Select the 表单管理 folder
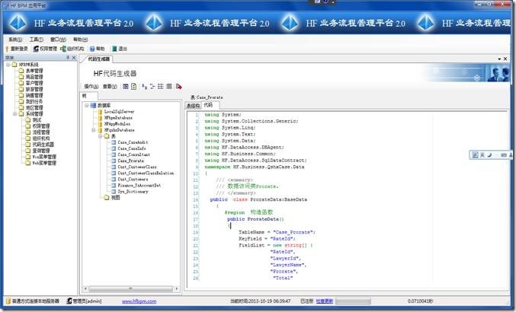The height and width of the screenshot is (312, 516). pos(31,71)
